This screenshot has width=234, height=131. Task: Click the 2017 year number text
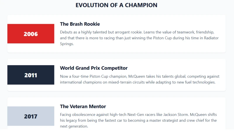click(31, 116)
